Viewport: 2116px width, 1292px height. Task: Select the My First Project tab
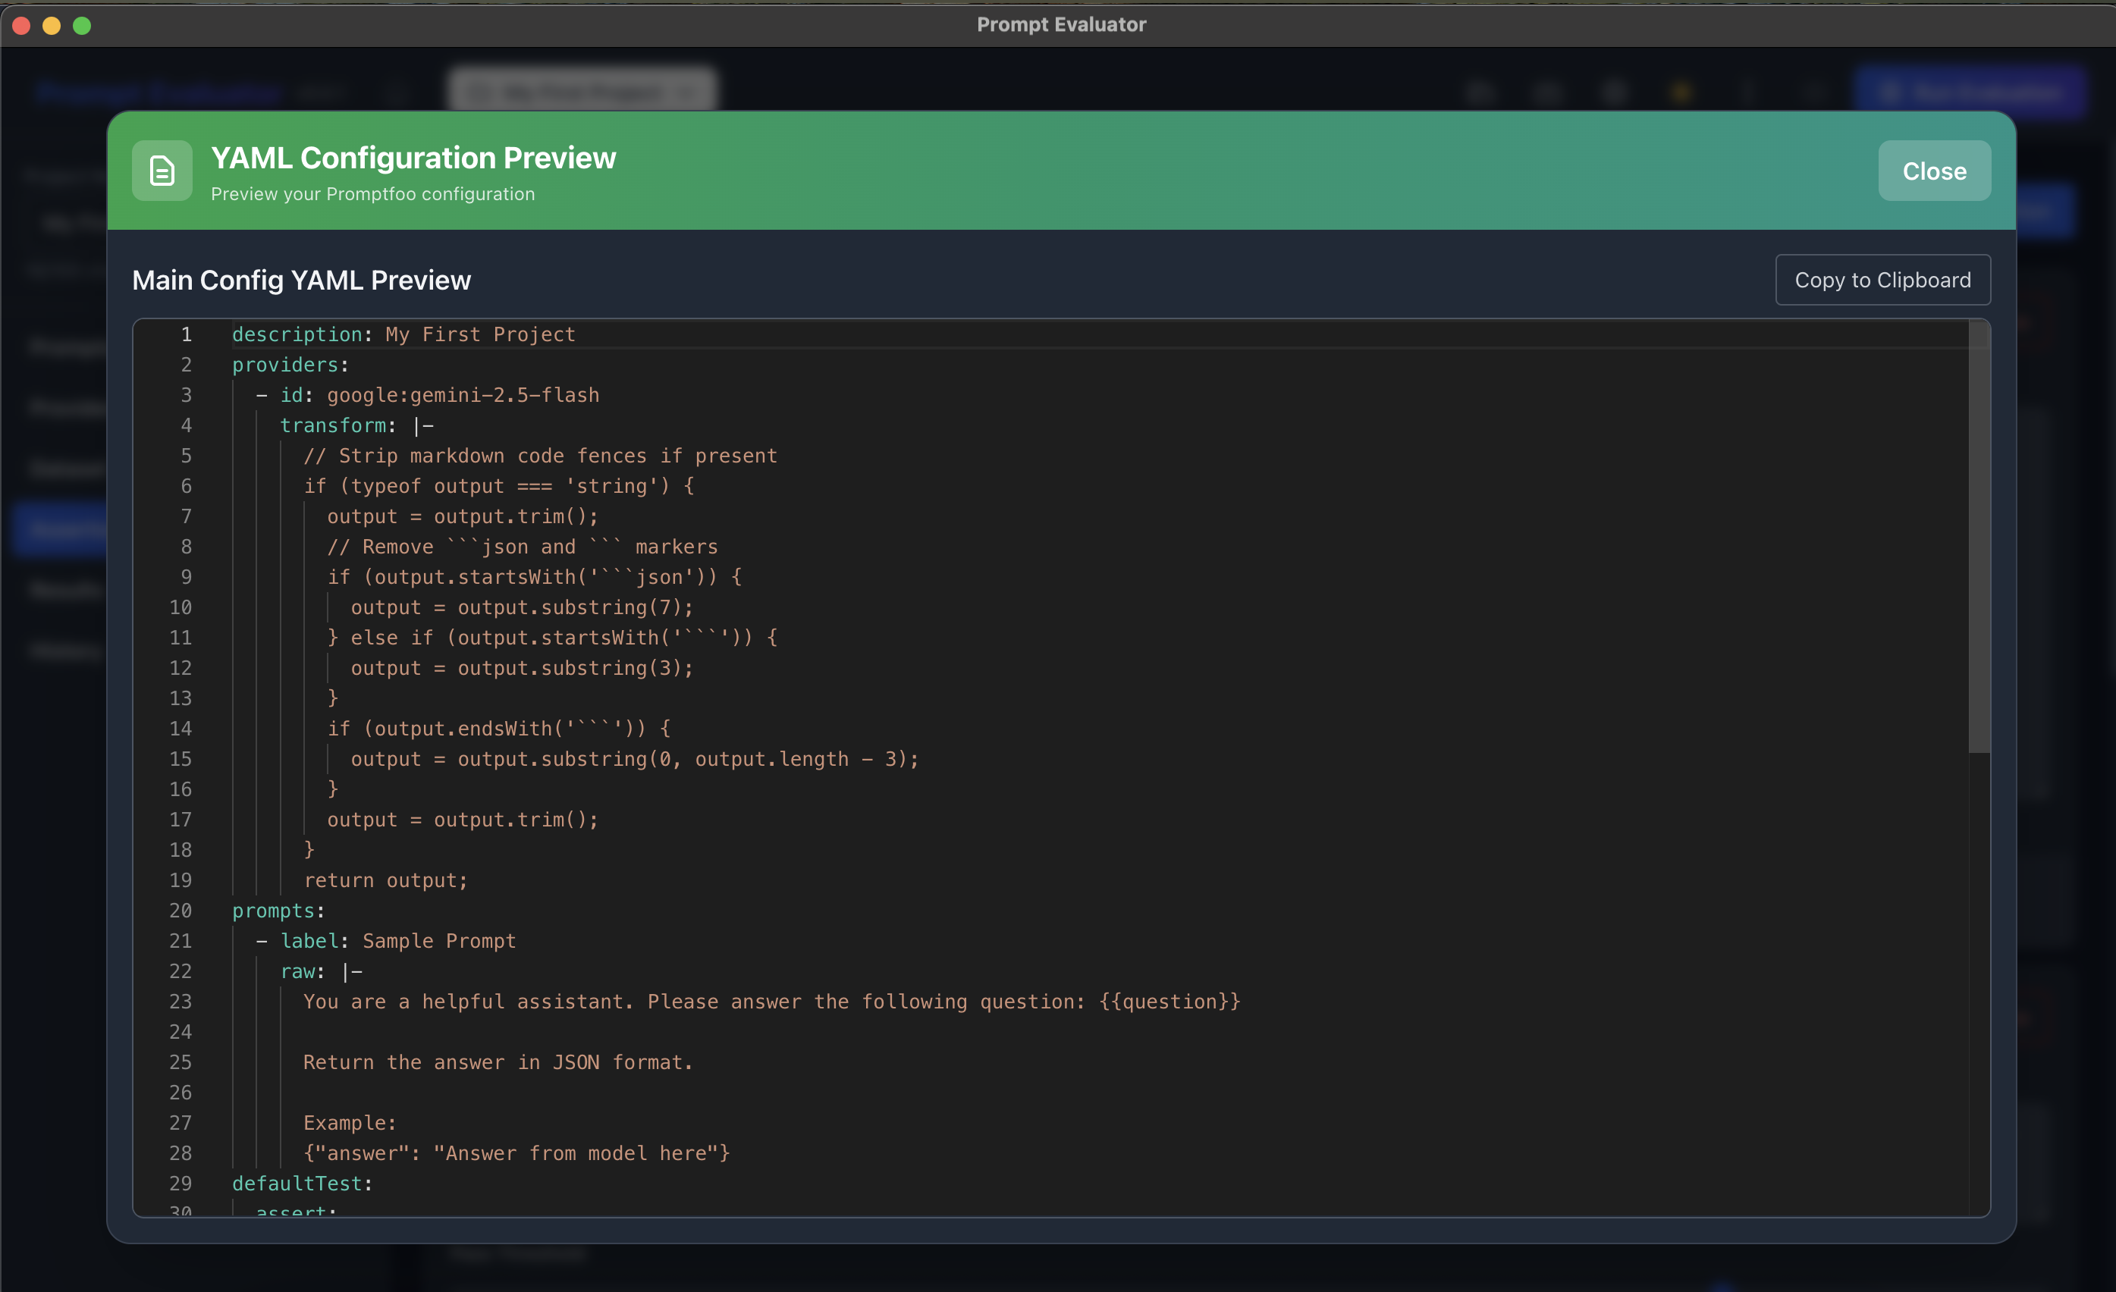(582, 92)
